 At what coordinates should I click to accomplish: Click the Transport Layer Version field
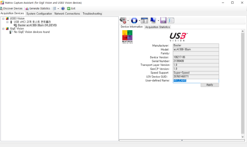(x=196, y=65)
